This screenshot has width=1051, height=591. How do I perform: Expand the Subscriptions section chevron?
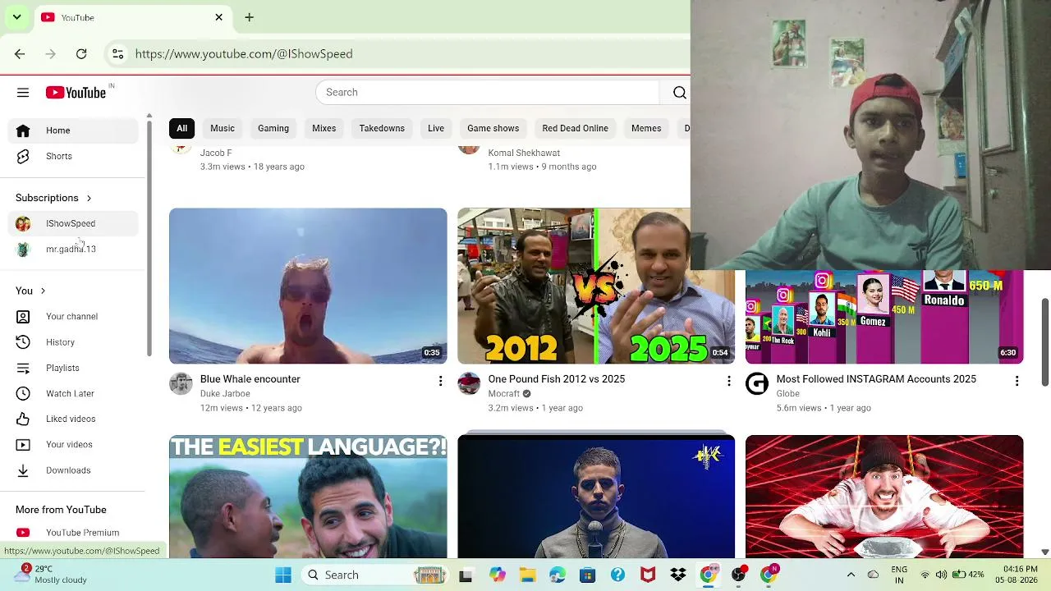point(89,198)
